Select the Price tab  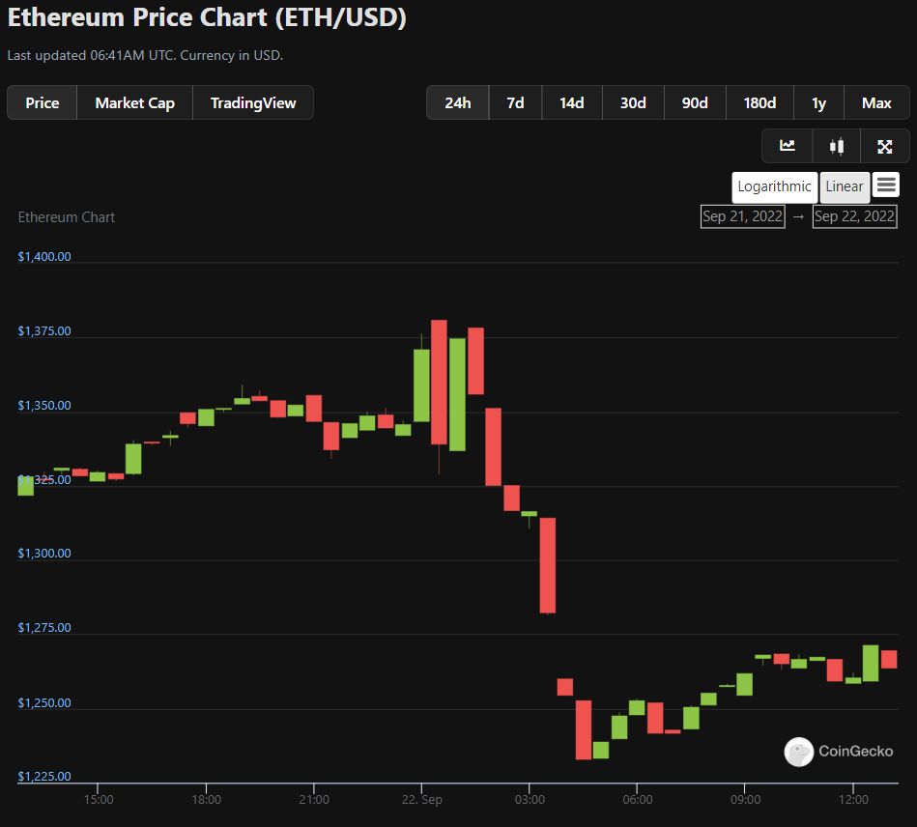43,103
